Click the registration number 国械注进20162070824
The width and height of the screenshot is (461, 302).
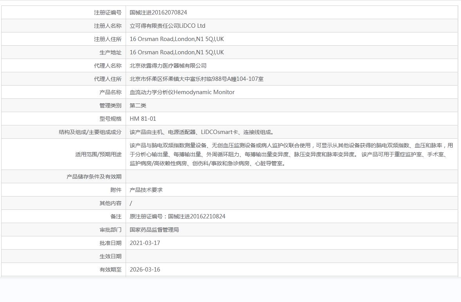coord(158,13)
